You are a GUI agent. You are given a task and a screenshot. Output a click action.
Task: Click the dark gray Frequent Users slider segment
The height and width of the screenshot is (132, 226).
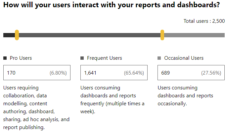[89, 35]
